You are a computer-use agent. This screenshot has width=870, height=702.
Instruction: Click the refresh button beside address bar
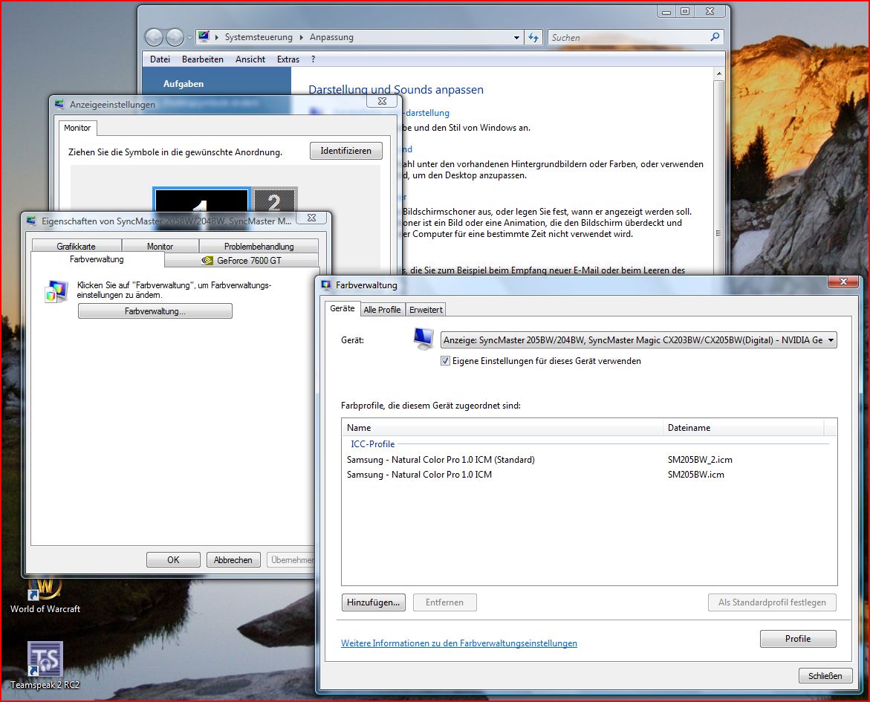[533, 37]
